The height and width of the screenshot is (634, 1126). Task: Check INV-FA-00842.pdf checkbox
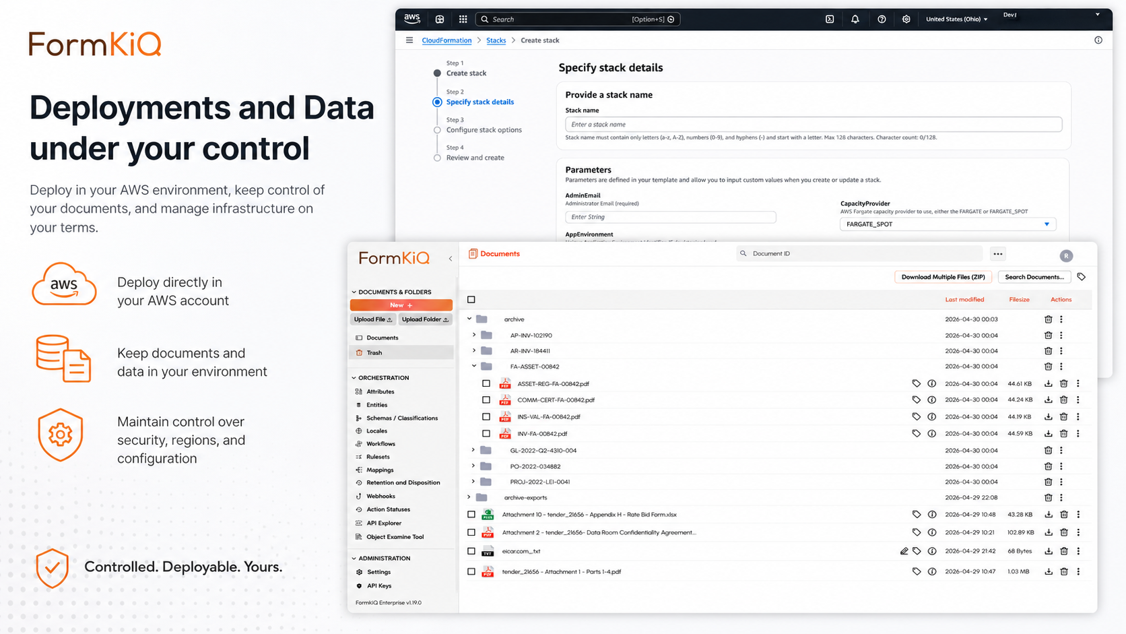486,433
